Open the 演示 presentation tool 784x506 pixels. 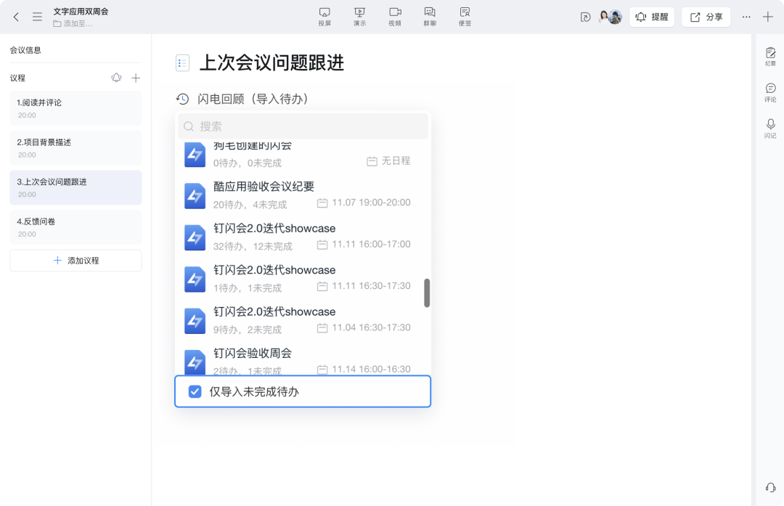tap(359, 16)
